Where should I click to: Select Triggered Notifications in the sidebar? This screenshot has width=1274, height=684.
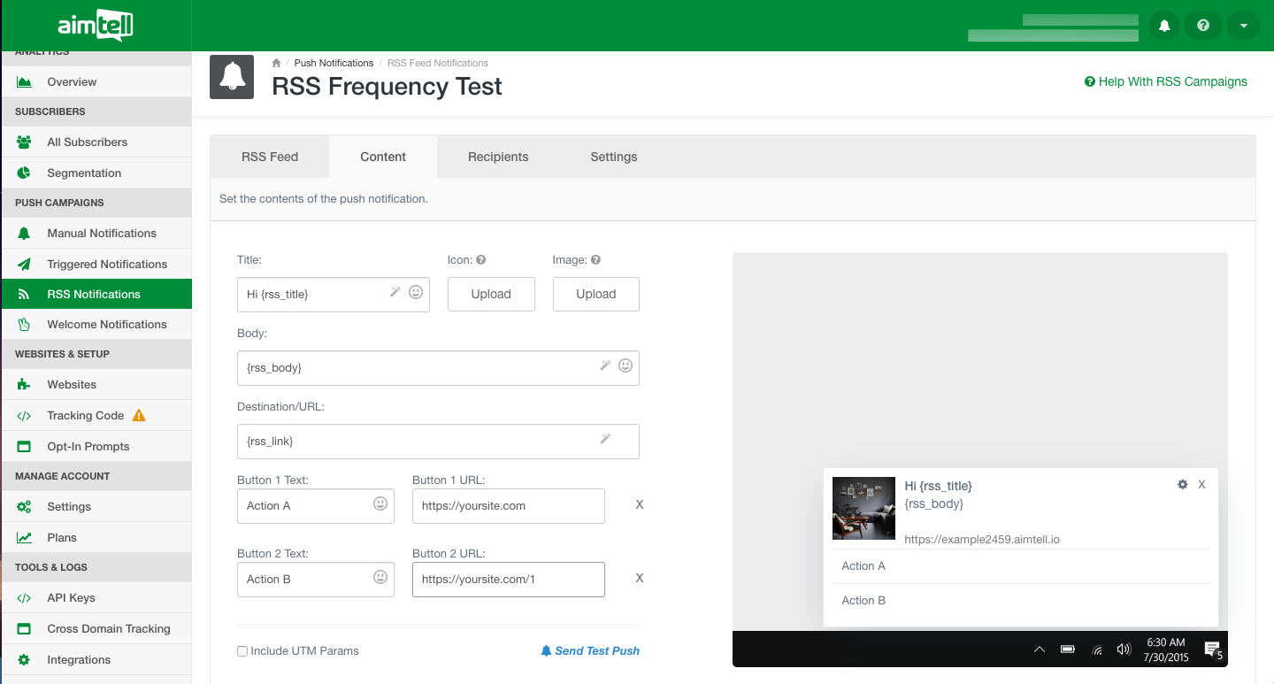pos(107,264)
